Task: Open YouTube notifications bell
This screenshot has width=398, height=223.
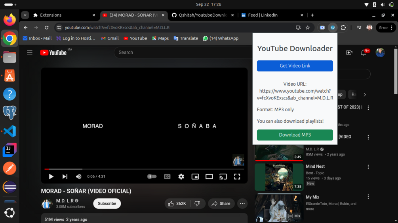Action: click(364, 52)
